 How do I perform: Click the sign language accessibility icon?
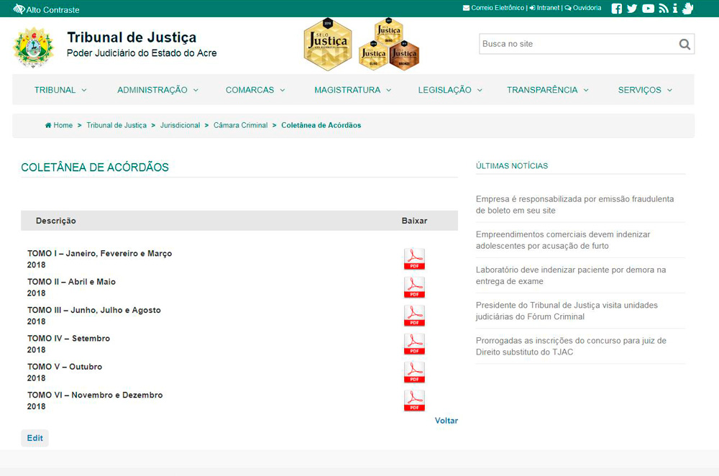(x=687, y=9)
